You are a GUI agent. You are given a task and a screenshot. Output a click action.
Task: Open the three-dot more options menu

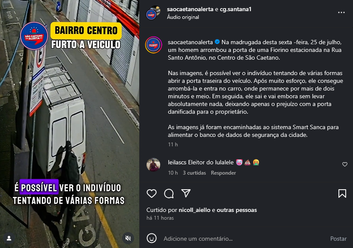pos(341,12)
